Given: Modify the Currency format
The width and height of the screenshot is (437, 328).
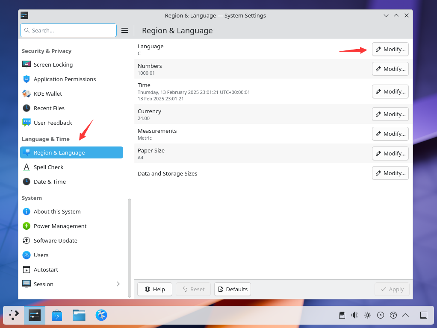Looking at the screenshot, I should click(390, 114).
